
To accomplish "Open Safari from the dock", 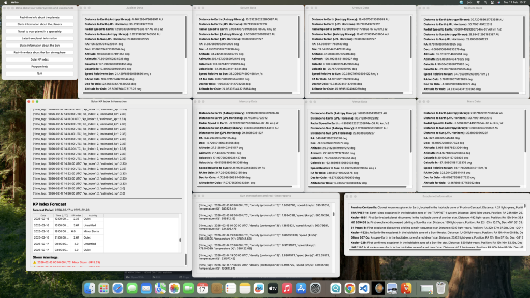I will (x=117, y=288).
